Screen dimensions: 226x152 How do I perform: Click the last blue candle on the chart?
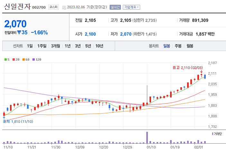(205, 77)
